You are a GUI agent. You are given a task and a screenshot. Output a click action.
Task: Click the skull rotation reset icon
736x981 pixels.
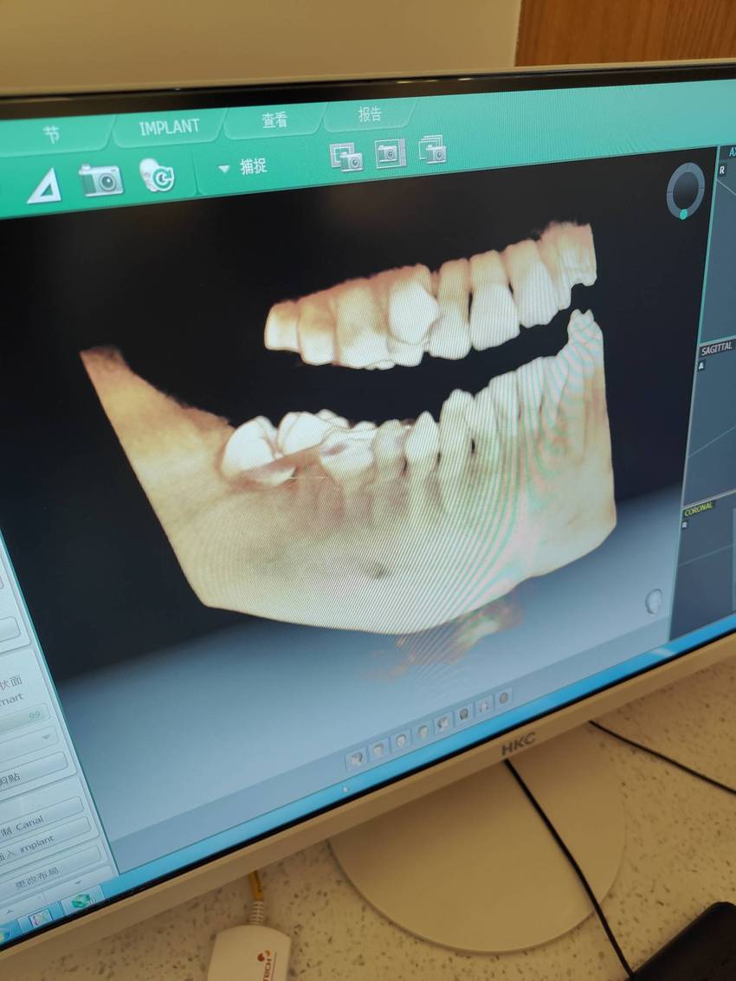[157, 175]
